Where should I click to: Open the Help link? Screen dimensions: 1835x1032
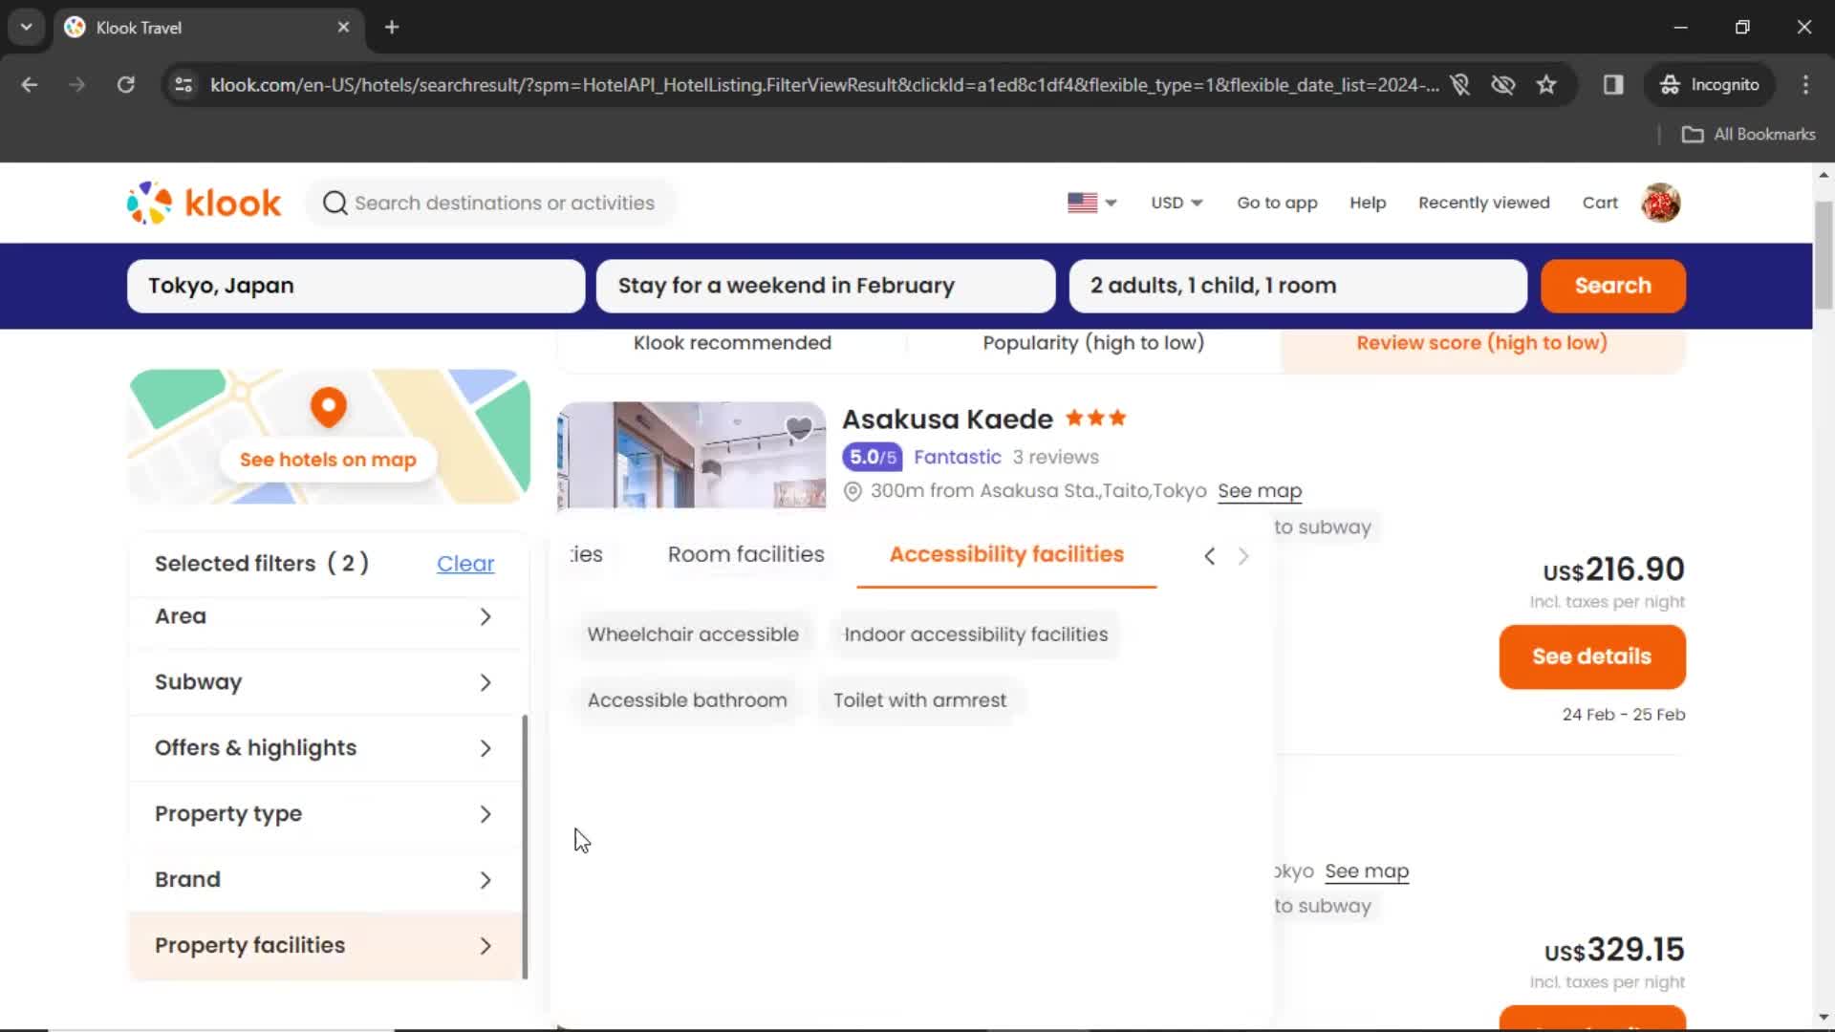pyautogui.click(x=1368, y=203)
